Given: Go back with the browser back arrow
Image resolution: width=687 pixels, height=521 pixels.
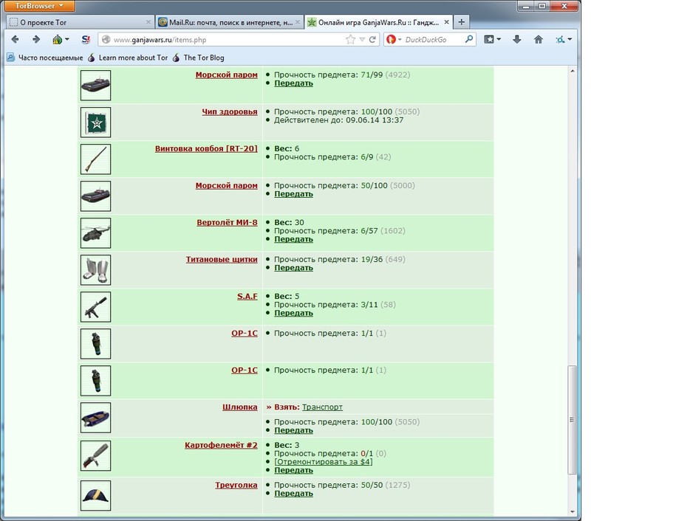Looking at the screenshot, I should point(15,39).
